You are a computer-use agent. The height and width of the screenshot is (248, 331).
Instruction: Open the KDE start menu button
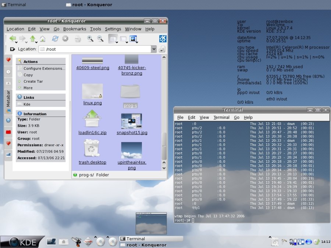pos(22,242)
